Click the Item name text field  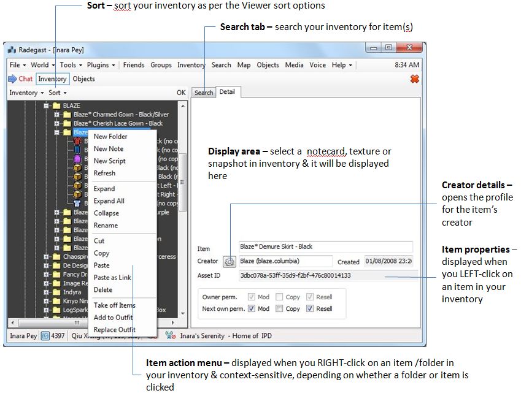[325, 247]
